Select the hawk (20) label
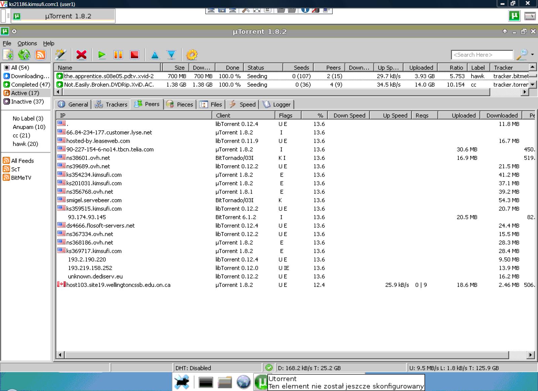 [25, 144]
